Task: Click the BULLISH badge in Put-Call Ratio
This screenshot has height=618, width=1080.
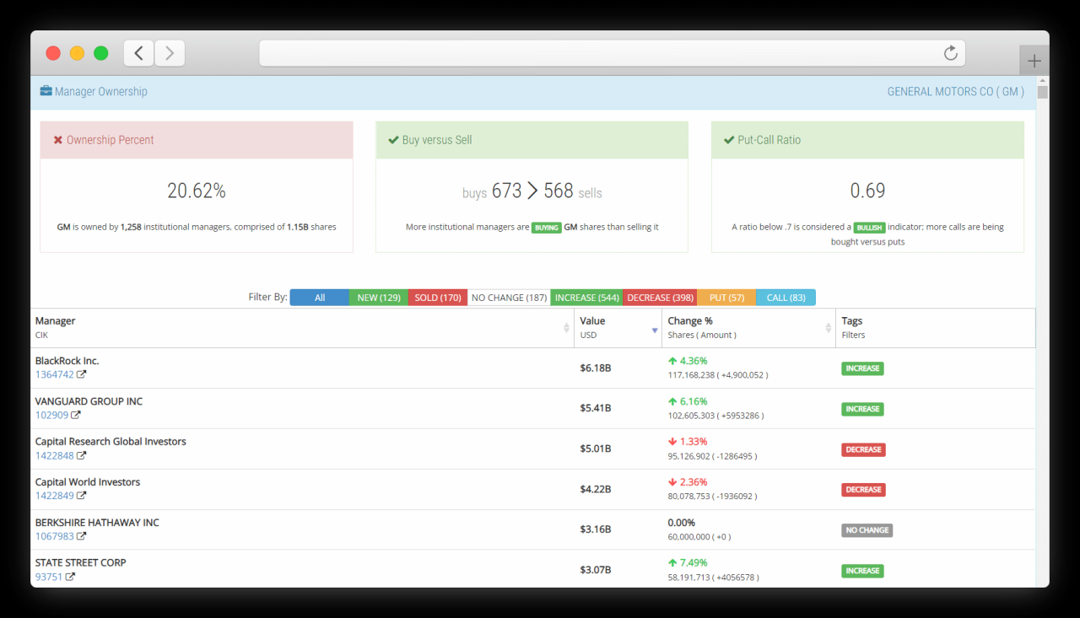Action: coord(868,228)
